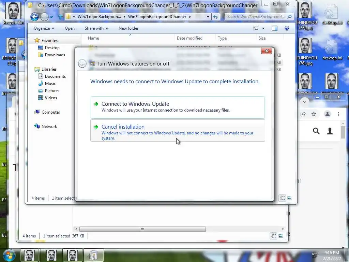
Task: Open Explorer help icon
Action: click(287, 28)
